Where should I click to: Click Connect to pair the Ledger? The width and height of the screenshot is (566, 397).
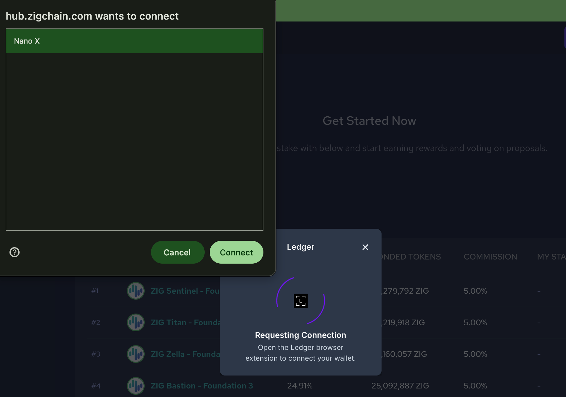tap(236, 252)
